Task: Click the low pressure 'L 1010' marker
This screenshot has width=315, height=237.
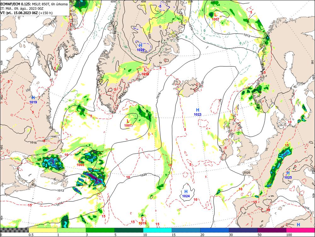Action: tap(145, 72)
